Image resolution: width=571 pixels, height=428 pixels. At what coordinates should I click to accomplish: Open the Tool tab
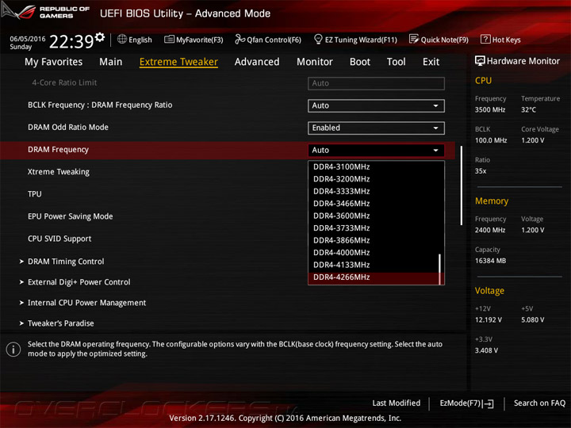point(397,62)
